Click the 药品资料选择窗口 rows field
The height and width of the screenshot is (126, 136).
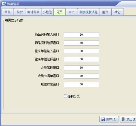tap(81, 43)
